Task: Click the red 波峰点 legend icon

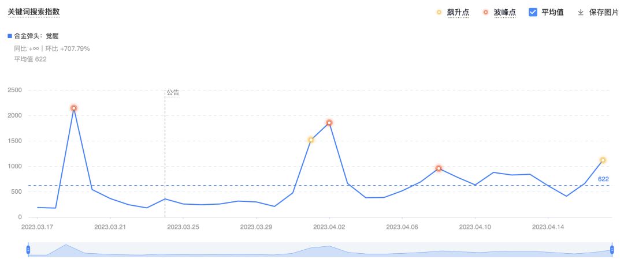Action: (x=485, y=12)
